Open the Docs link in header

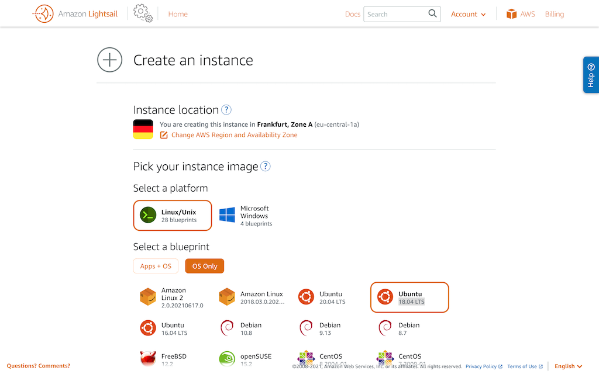click(353, 14)
